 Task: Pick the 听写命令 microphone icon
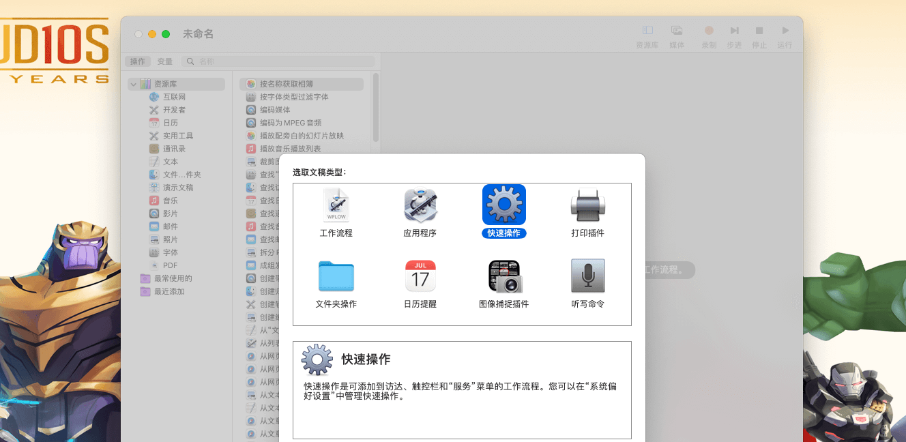tap(587, 276)
